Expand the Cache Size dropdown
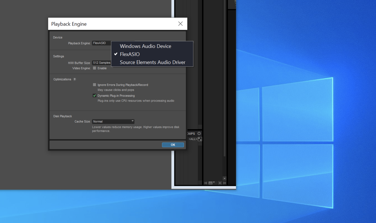This screenshot has height=223, width=376. 113,122
